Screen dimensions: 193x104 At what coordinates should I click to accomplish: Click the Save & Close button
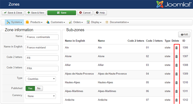coord(13,13)
